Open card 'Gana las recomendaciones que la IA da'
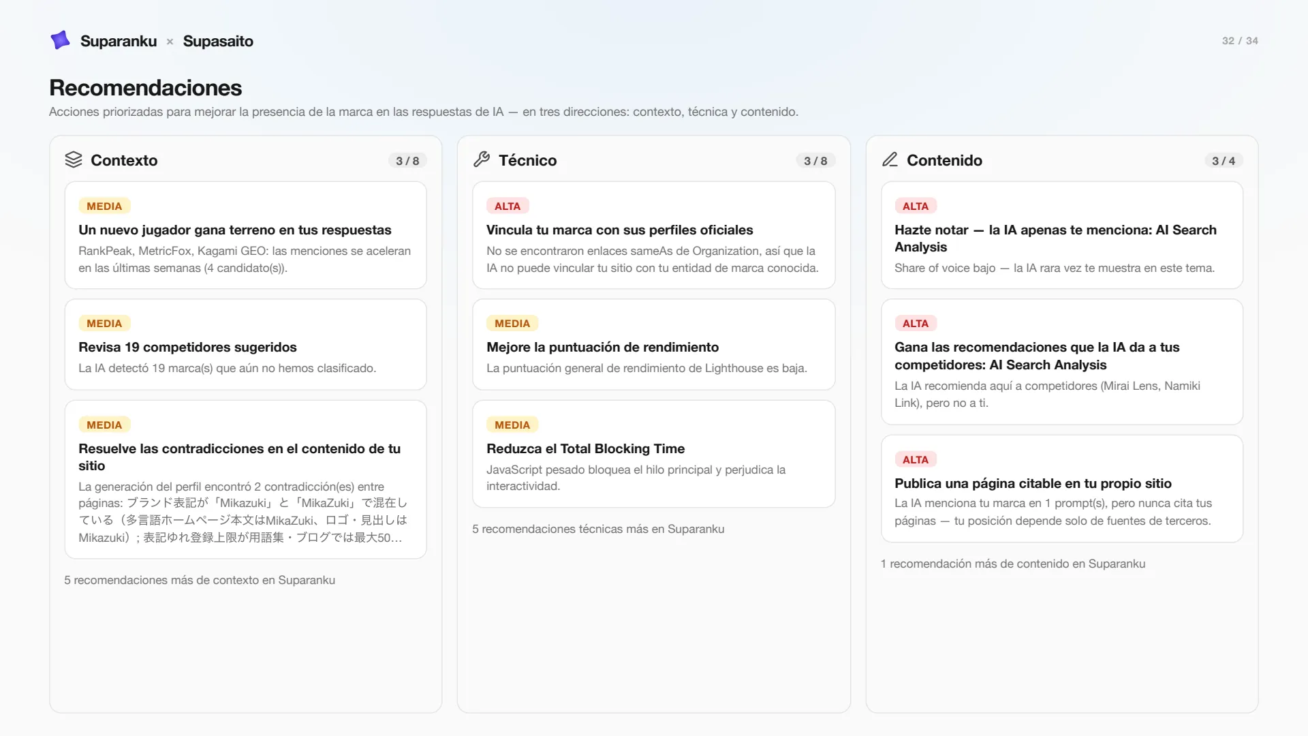This screenshot has width=1308, height=736. (1062, 362)
